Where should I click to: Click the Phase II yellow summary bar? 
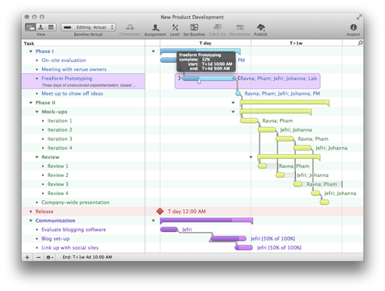pos(284,103)
